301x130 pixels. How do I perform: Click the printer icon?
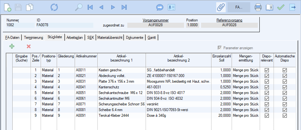coord(258,7)
